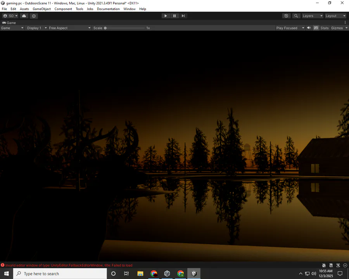Show hidden system tray icons
Image resolution: width=349 pixels, height=279 pixels.
pos(301,274)
